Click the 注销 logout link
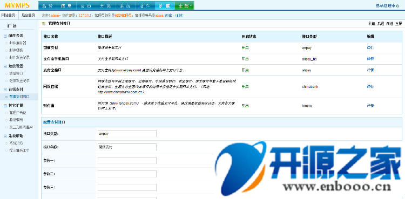The image size is (405, 199). point(179,16)
